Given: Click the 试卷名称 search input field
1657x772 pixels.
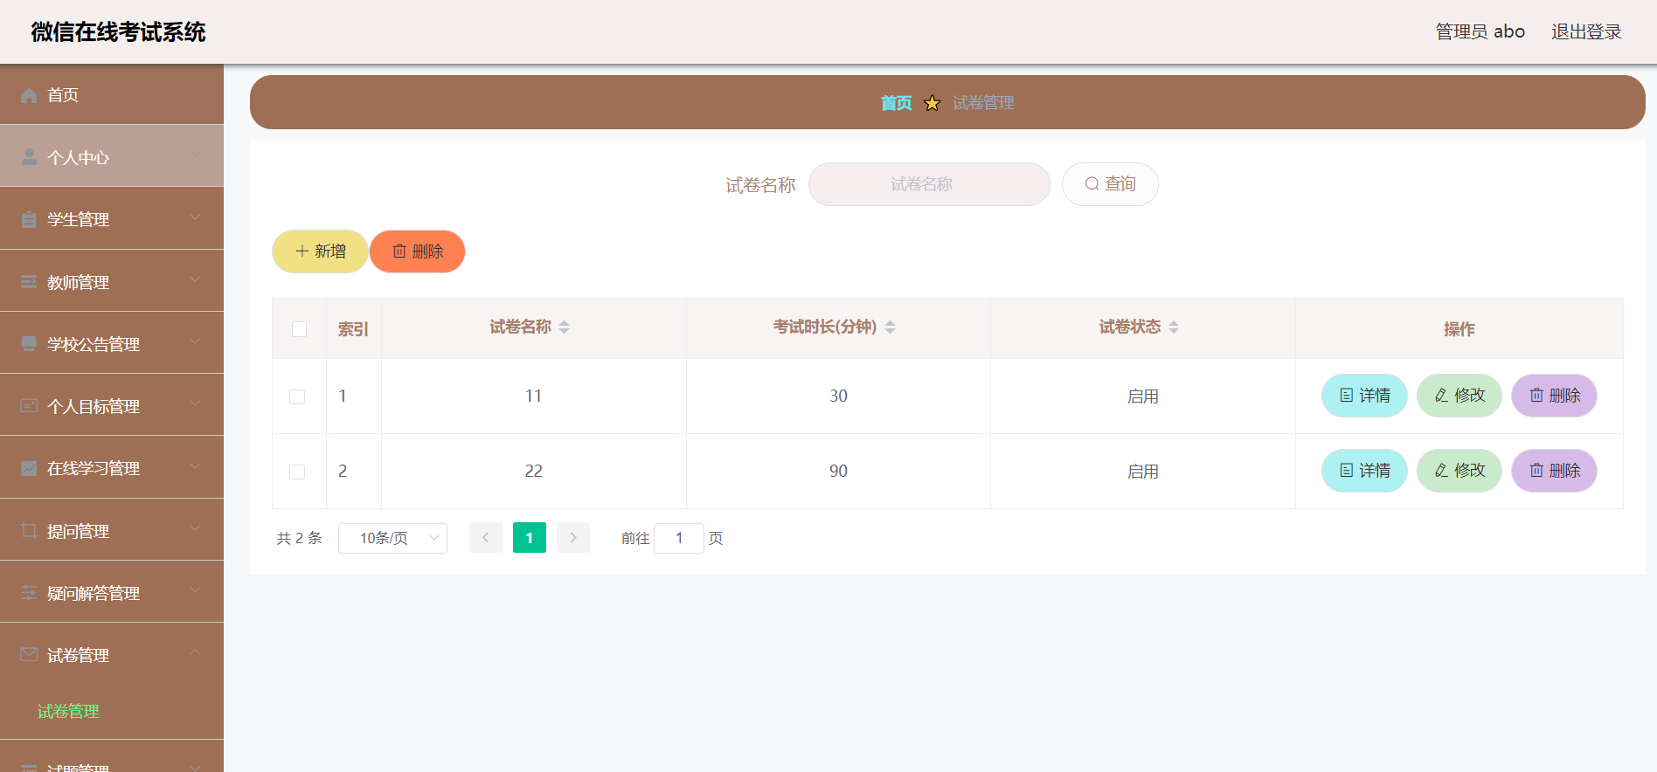Looking at the screenshot, I should pos(929,184).
